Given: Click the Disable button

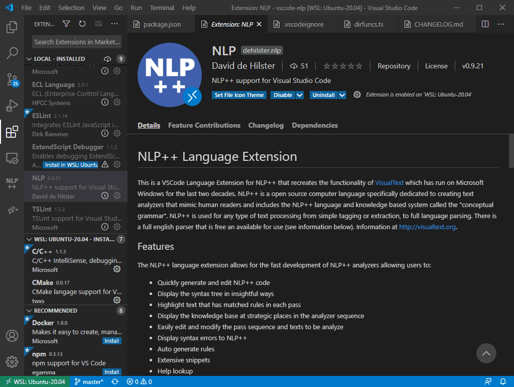Looking at the screenshot, I should (283, 95).
